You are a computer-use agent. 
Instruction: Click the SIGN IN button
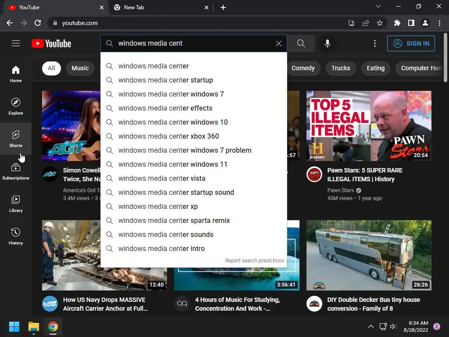tap(411, 43)
